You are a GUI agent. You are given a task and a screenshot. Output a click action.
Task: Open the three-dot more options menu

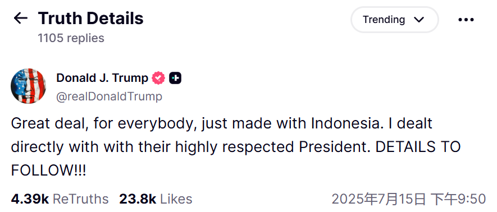[x=466, y=20]
